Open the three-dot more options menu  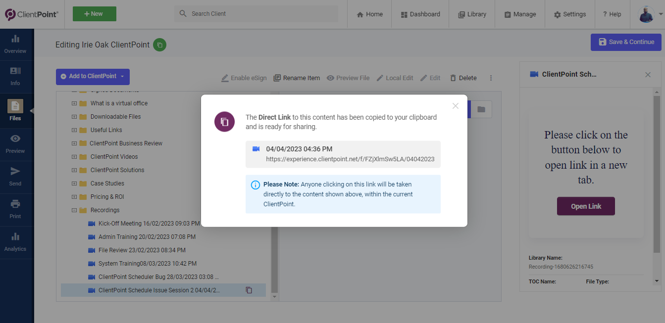tap(491, 78)
